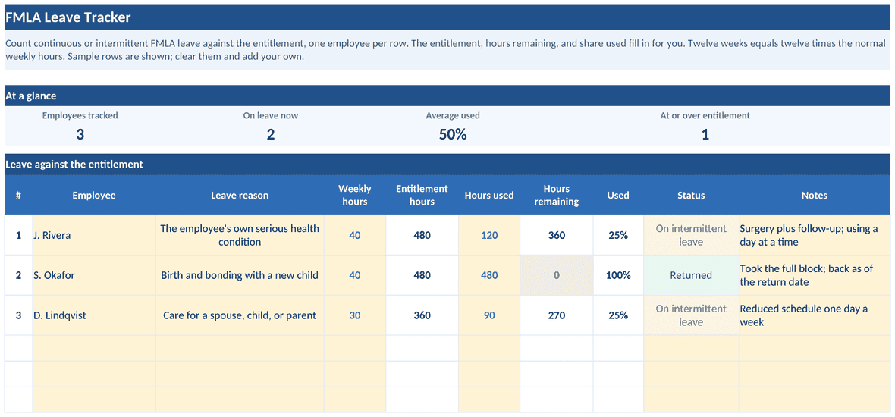
Task: Select J. Rivera's 25% used cell
Action: point(618,235)
